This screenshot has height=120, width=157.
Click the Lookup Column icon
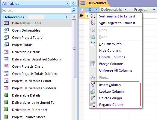click(x=93, y=91)
